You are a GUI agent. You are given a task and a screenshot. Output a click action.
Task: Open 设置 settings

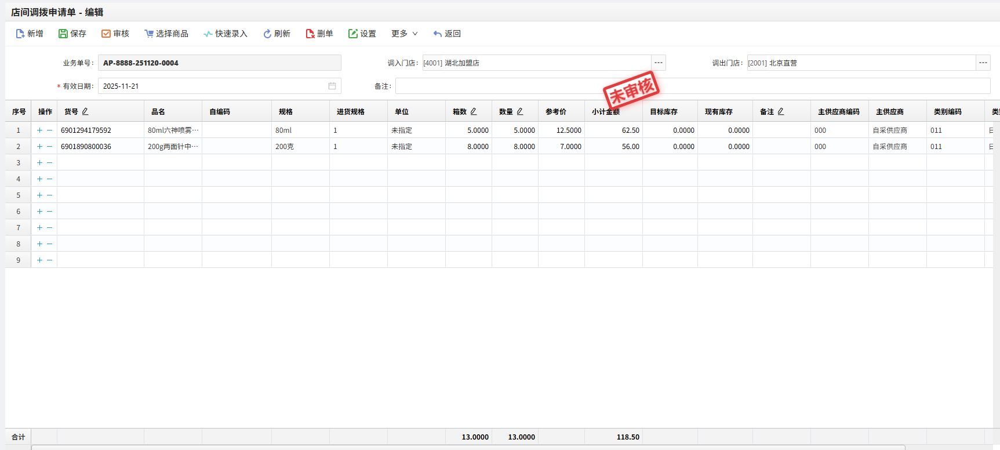point(353,34)
